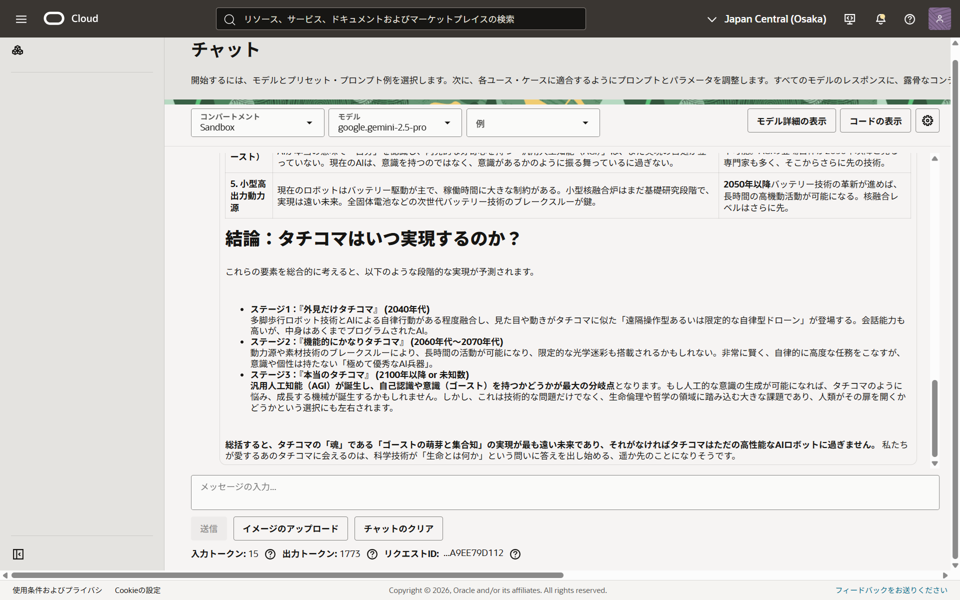Open the help question mark menu
The width and height of the screenshot is (960, 600).
click(x=909, y=19)
